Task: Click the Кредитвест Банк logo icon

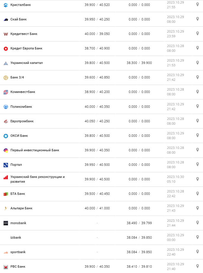Action: pos(6,34)
